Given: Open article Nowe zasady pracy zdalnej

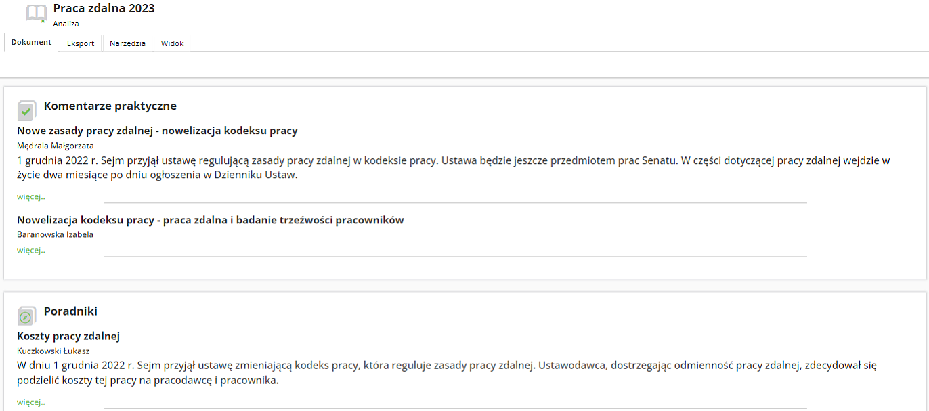Looking at the screenshot, I should pos(157,131).
